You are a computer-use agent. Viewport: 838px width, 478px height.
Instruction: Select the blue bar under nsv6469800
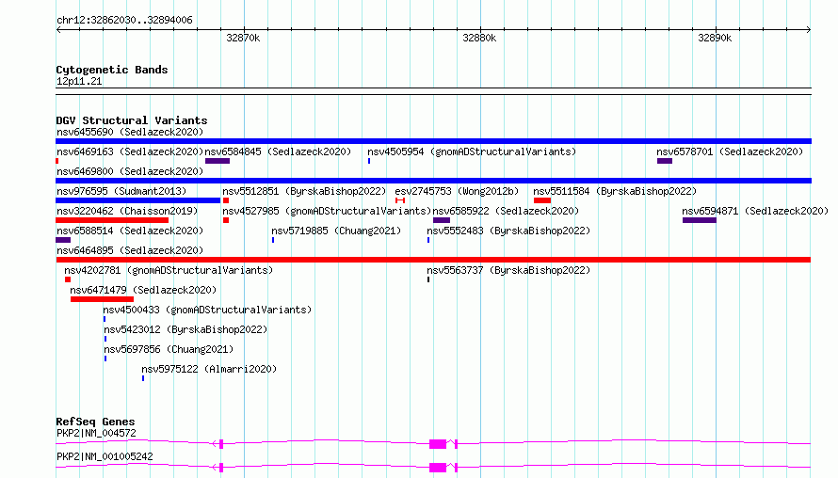433,181
